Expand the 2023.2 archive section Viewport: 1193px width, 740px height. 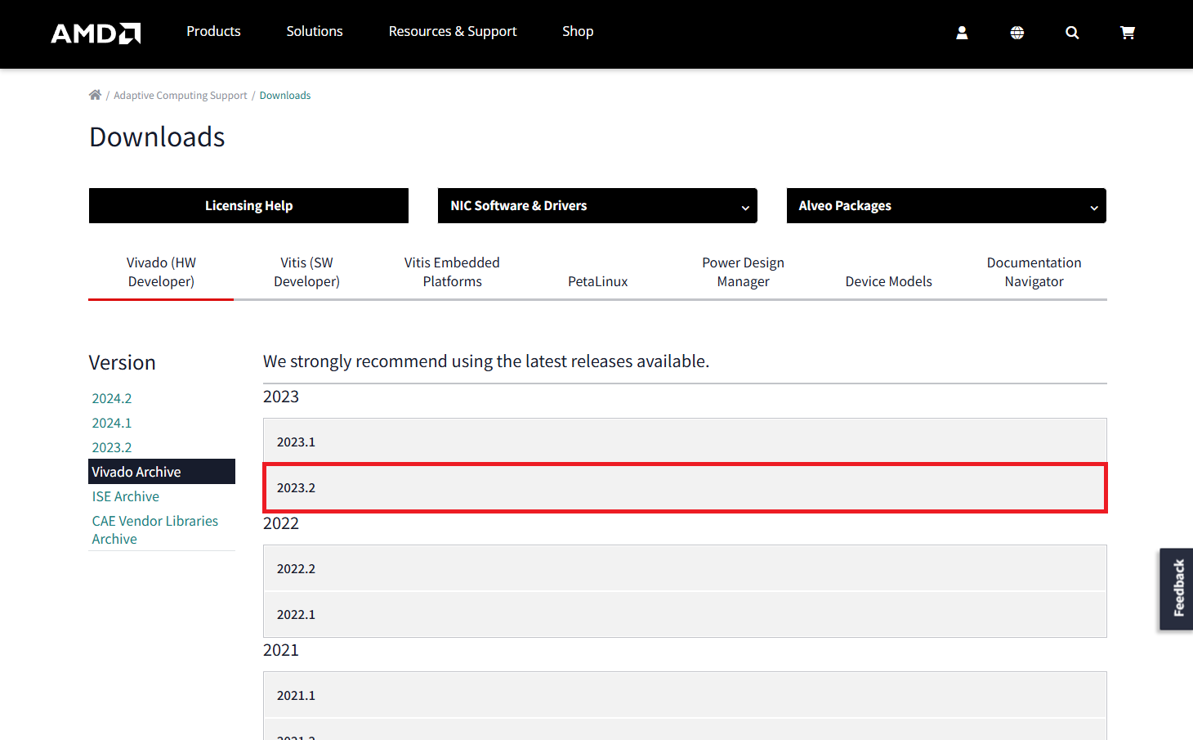(x=684, y=488)
